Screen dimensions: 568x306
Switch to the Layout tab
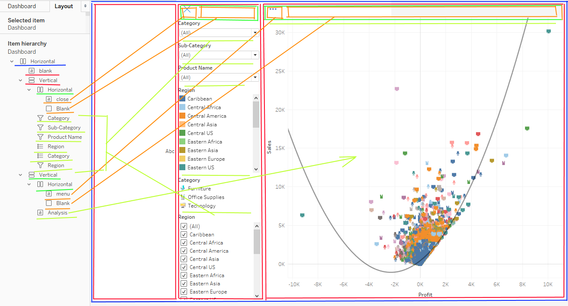pos(64,6)
